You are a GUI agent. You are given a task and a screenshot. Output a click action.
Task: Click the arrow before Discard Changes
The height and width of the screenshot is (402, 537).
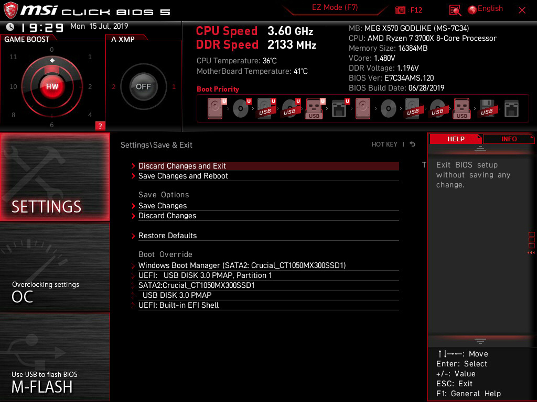133,216
